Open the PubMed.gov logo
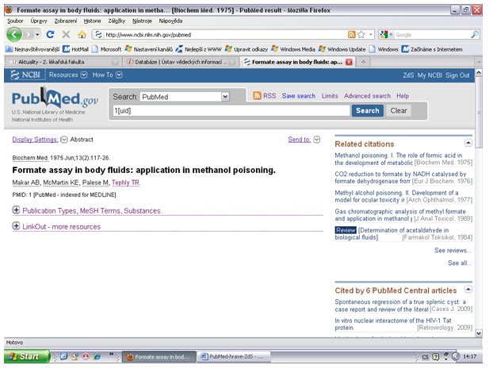Screen dimensions: 493x369 pyautogui.click(x=55, y=98)
